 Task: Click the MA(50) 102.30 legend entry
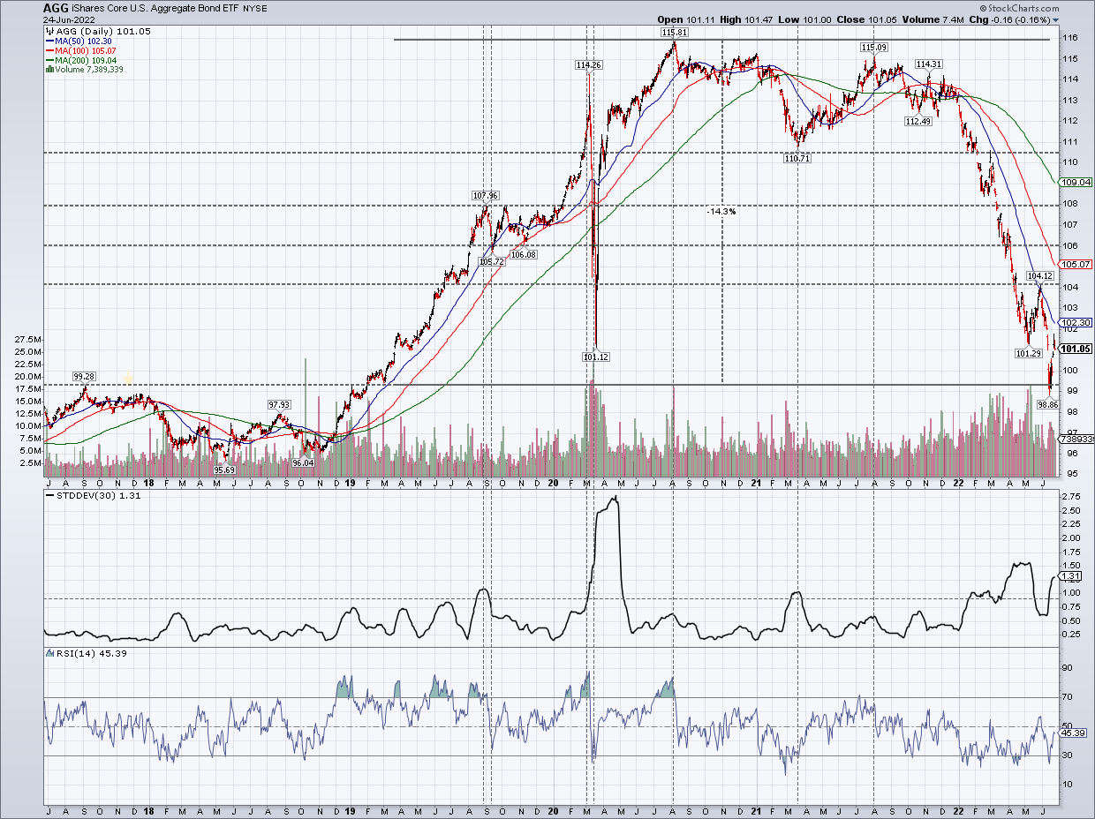pos(77,40)
